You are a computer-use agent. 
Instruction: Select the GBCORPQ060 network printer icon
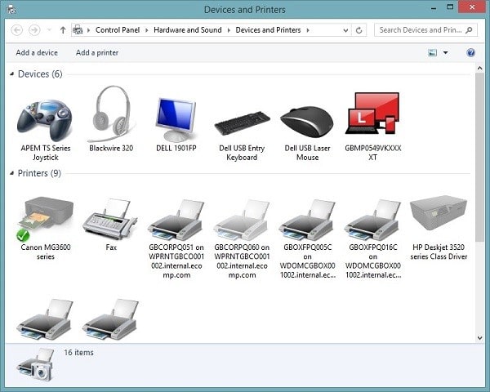pyautogui.click(x=241, y=220)
